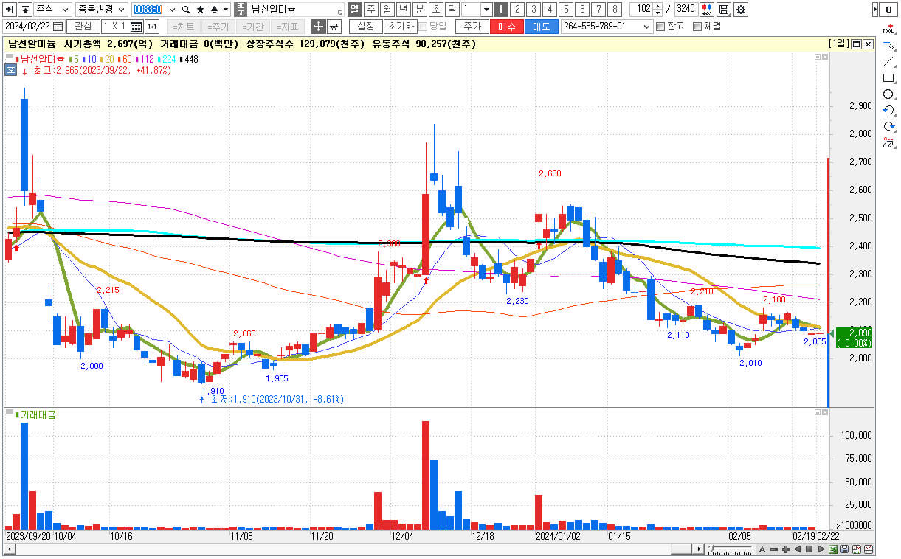Viewport: 901px width, 559px height.
Task: Select the circle drawing tool
Action: [x=888, y=94]
